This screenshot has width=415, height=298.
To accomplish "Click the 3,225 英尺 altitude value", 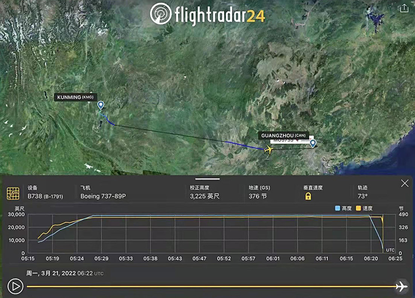I will pos(204,196).
